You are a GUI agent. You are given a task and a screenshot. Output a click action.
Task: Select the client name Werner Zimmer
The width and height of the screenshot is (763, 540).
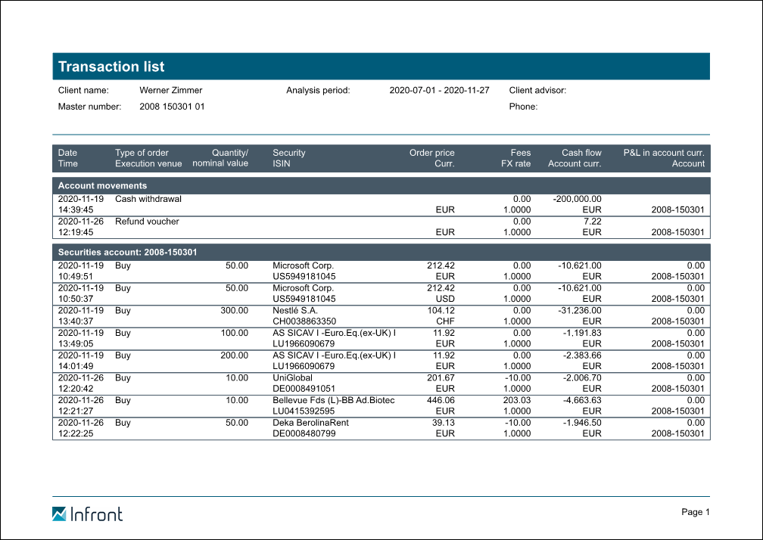coord(170,90)
